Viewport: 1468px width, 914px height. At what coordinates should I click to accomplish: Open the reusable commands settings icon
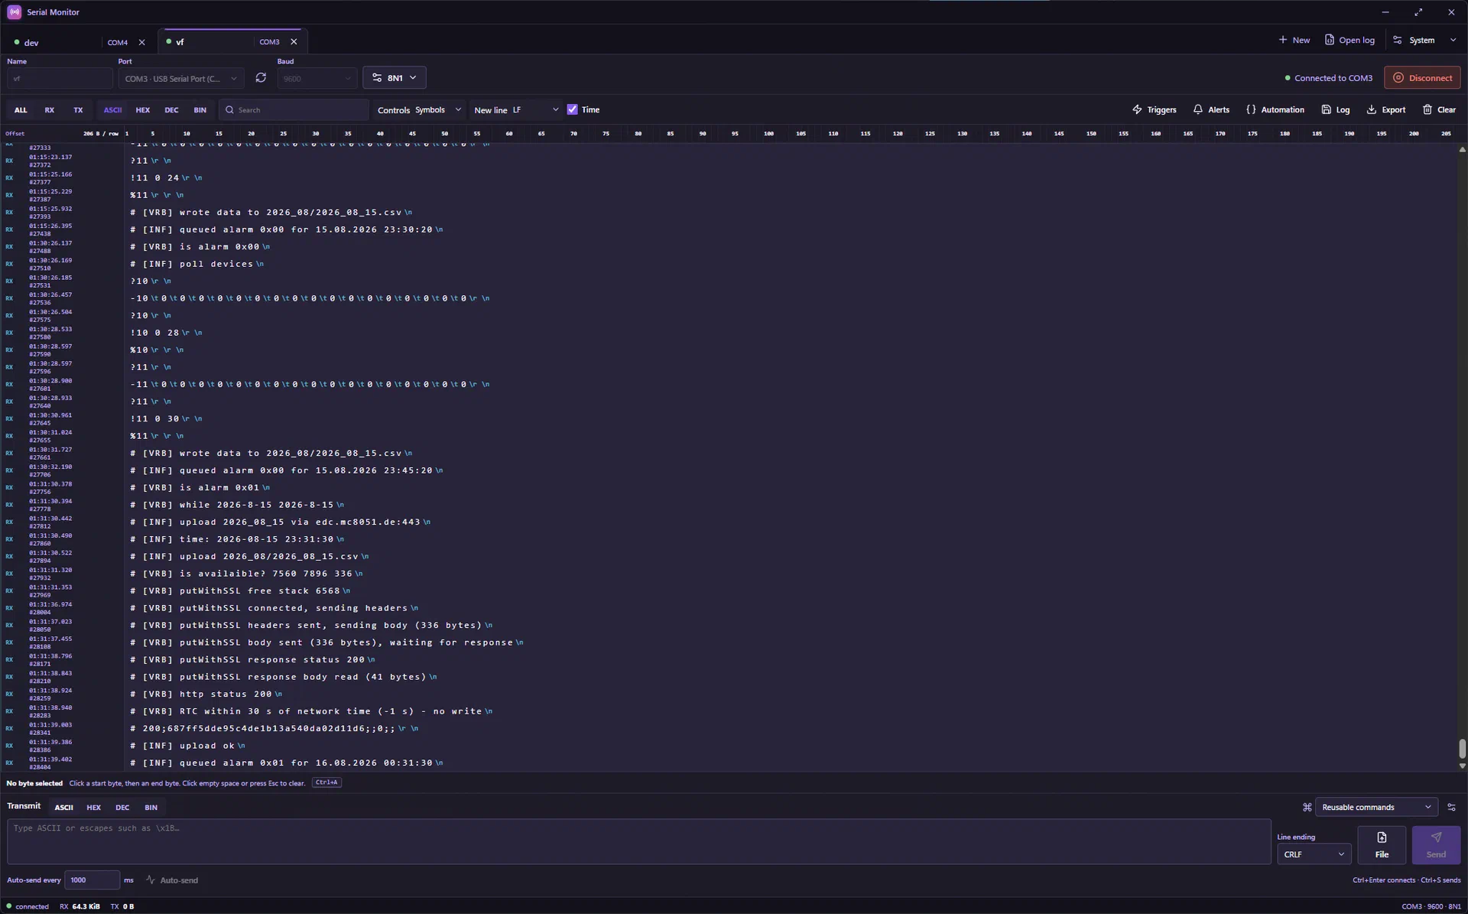pyautogui.click(x=1451, y=807)
